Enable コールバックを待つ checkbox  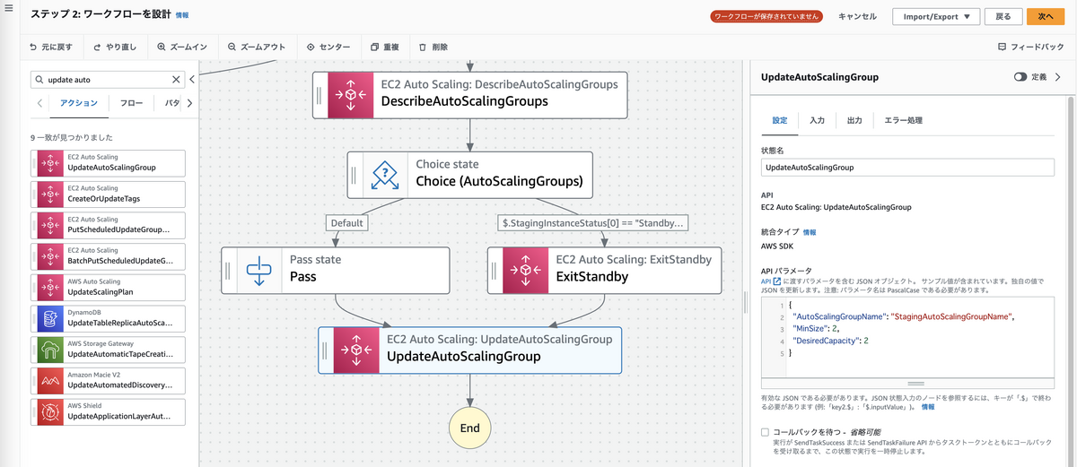pyautogui.click(x=766, y=432)
